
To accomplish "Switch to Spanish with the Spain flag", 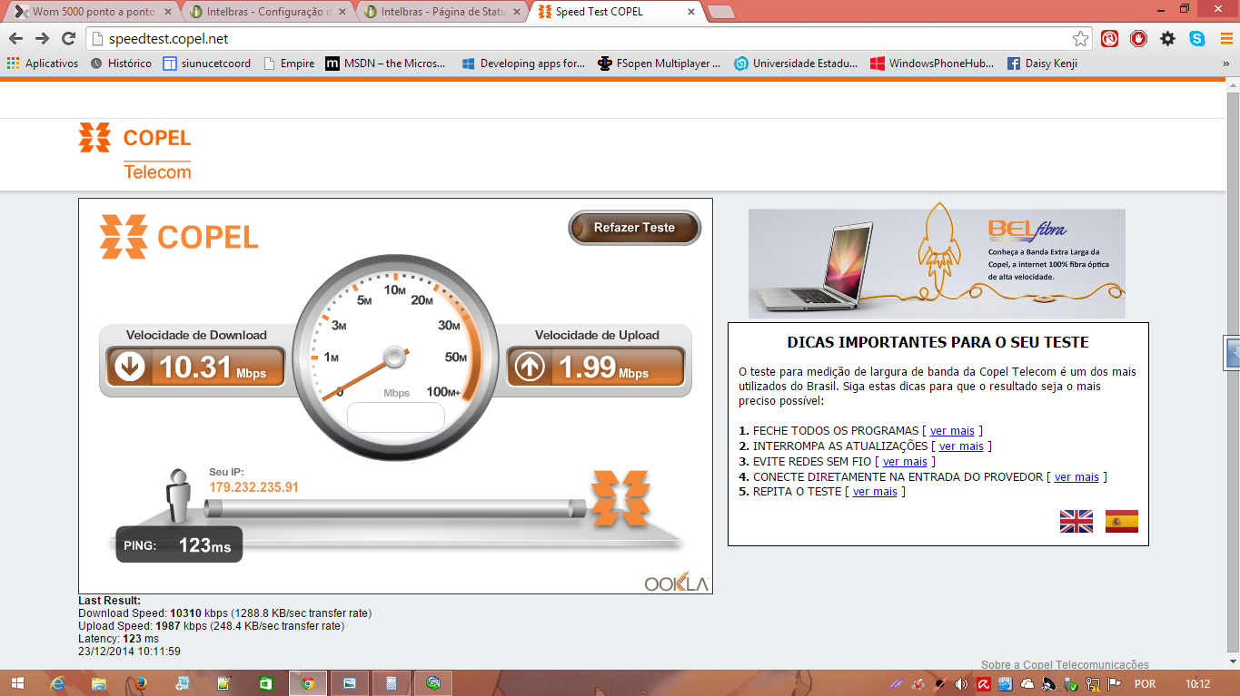I will [1122, 521].
